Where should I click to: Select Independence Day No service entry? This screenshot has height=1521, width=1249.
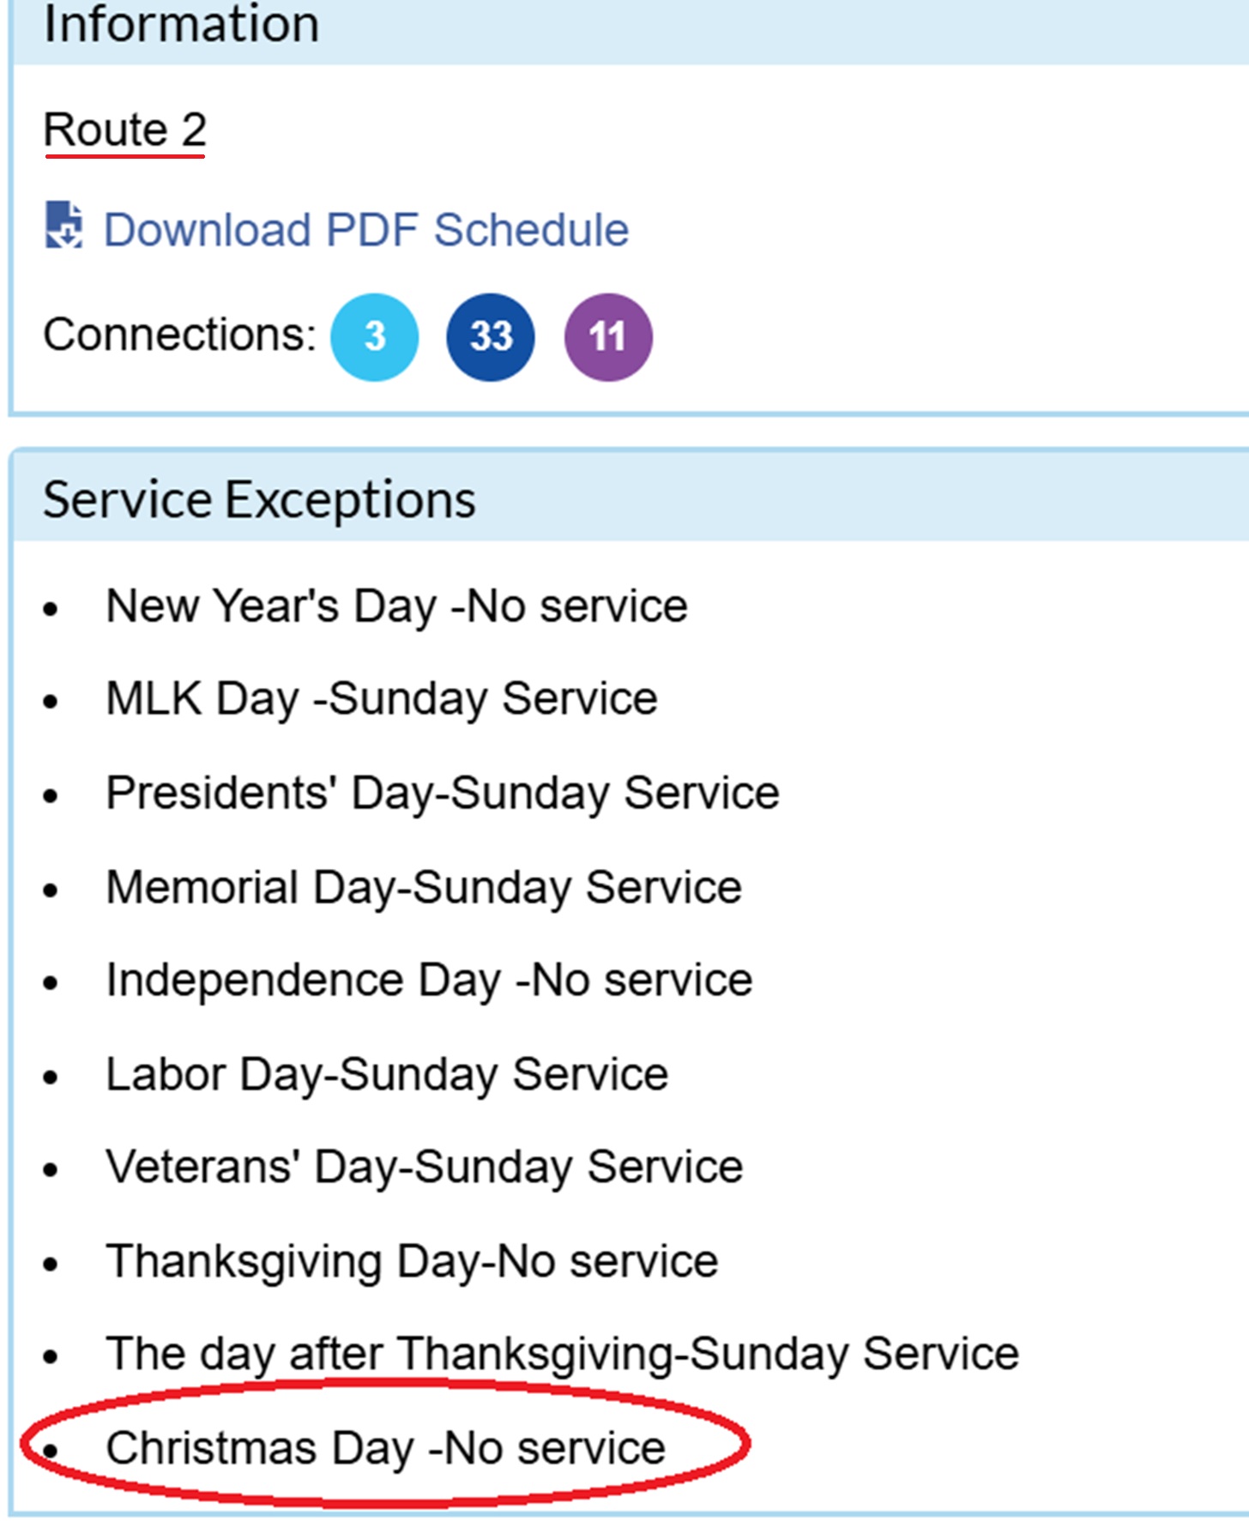(x=429, y=981)
